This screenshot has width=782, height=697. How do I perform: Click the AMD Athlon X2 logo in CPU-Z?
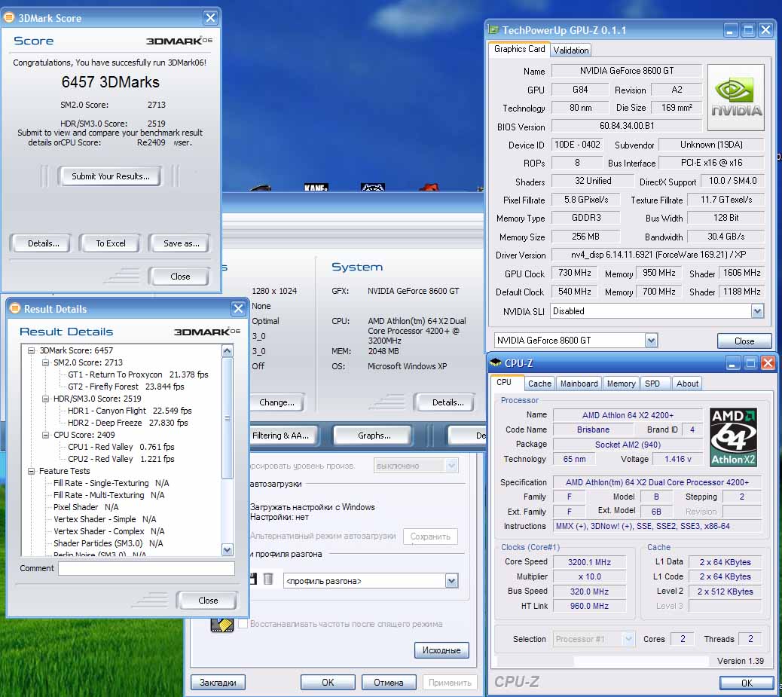pyautogui.click(x=733, y=437)
